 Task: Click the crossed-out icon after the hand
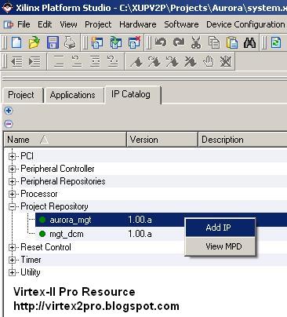[226, 62]
